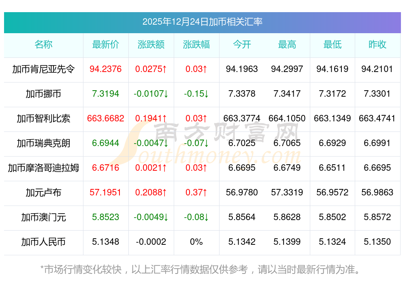Viewport: 405px width, 282px height.
Task: Click change amount -0.0049↓
Action: coord(151,217)
